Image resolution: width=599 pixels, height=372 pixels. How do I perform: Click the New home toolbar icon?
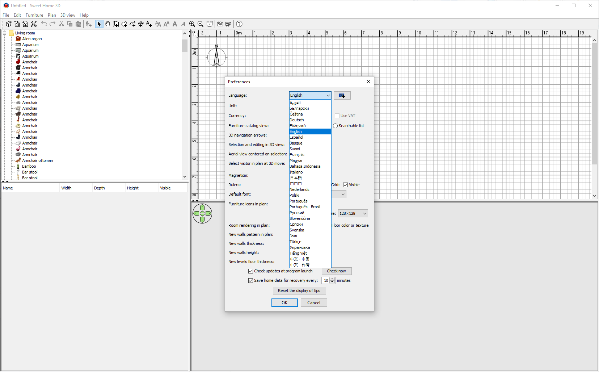point(9,24)
